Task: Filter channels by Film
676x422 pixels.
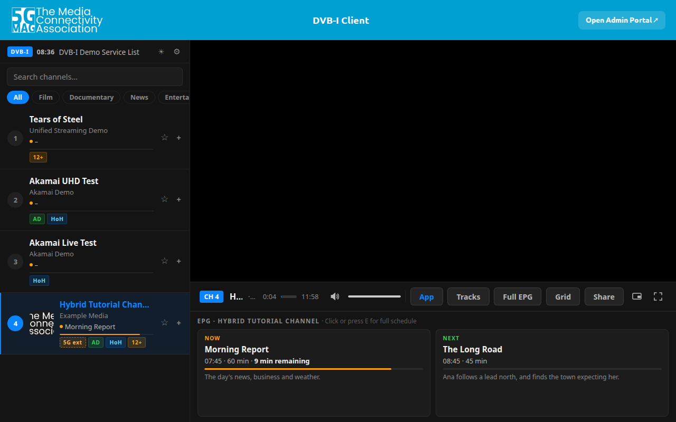Action: (x=46, y=97)
